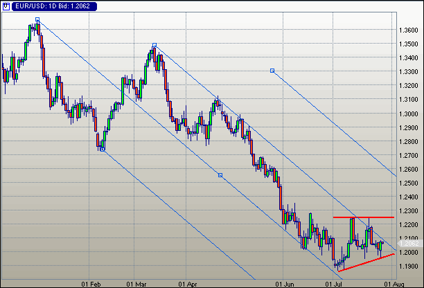
Task: Click the 01 Mar date label
Action: [136, 283]
